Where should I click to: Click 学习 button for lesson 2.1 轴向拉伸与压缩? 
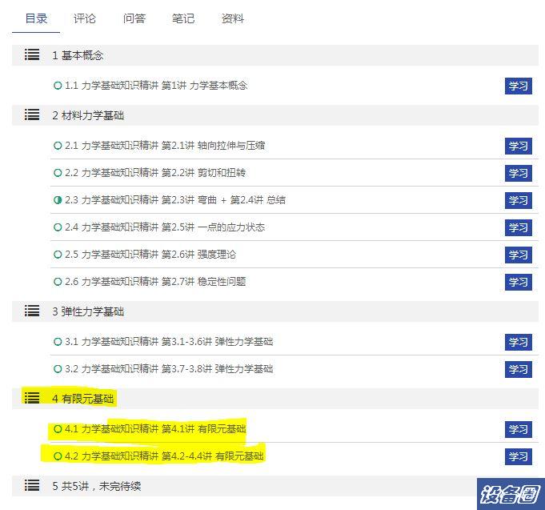(519, 146)
